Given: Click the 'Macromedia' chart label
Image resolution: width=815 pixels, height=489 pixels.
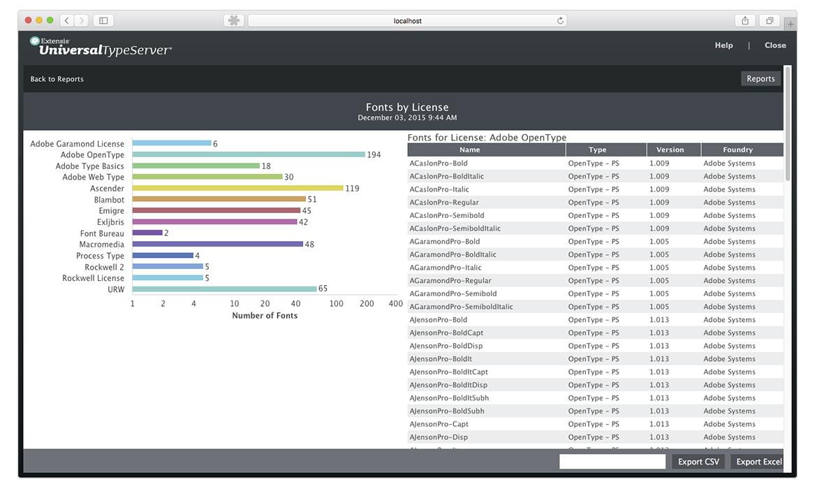Looking at the screenshot, I should pyautogui.click(x=101, y=245).
